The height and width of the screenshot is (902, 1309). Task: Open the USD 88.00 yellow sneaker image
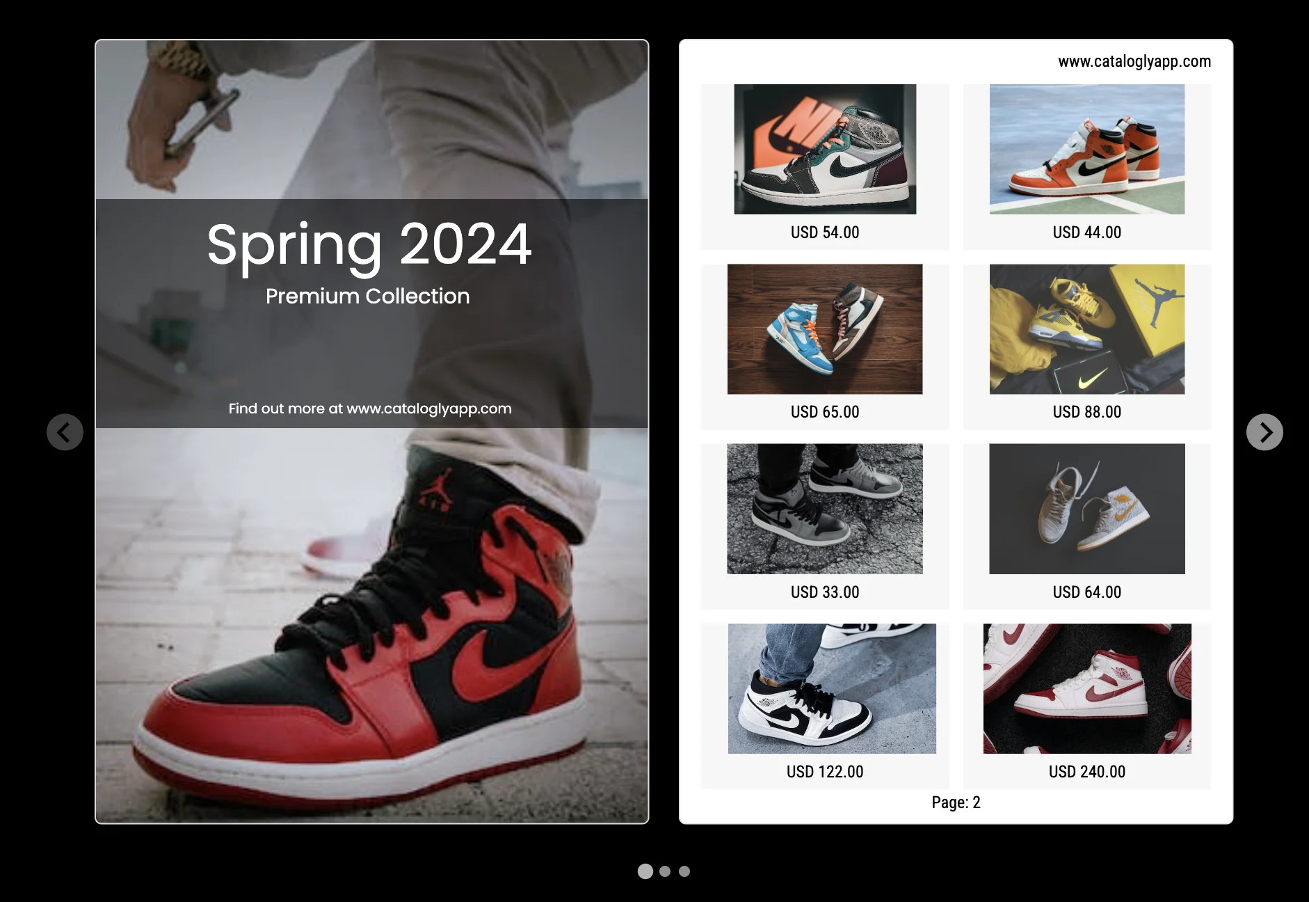pyautogui.click(x=1087, y=329)
